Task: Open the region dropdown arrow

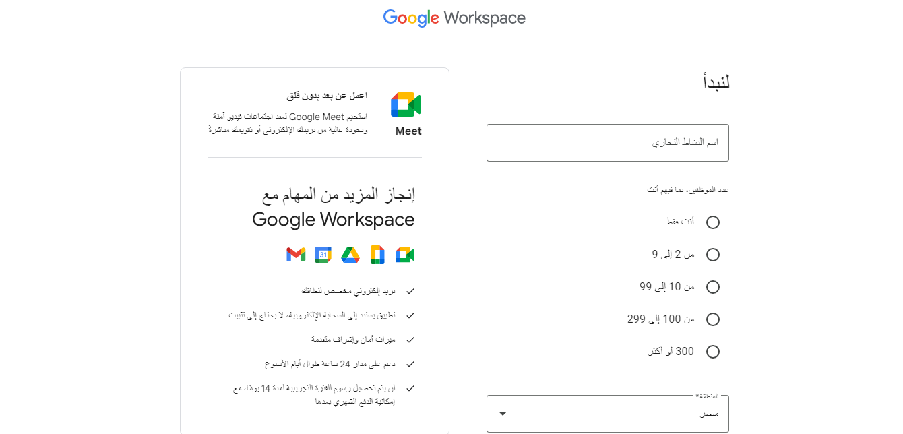Action: (503, 414)
